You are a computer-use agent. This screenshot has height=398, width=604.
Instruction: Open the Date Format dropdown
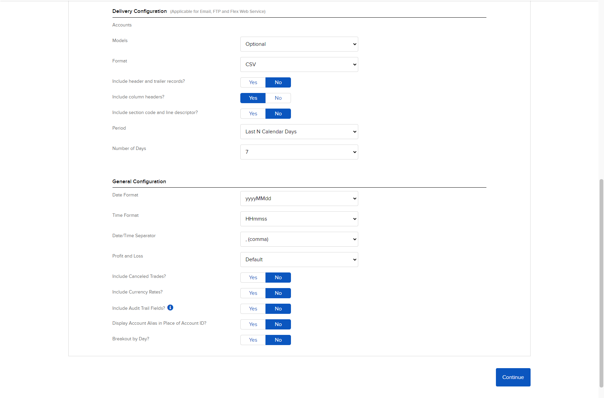(299, 198)
